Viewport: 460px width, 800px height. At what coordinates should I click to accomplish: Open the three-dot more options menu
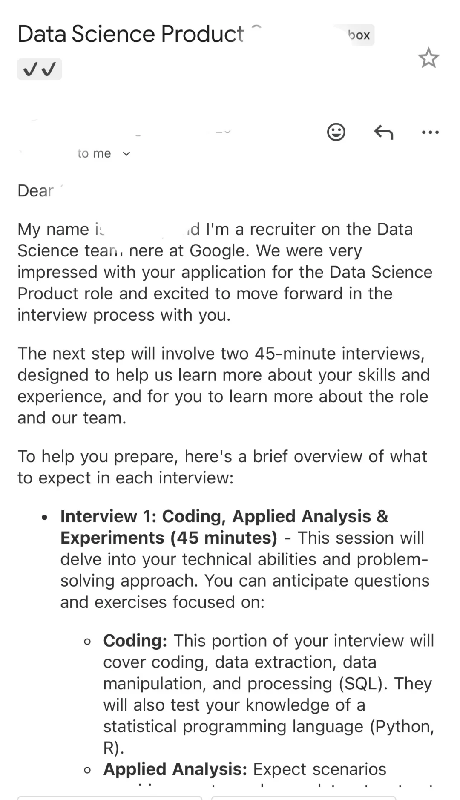tap(430, 132)
